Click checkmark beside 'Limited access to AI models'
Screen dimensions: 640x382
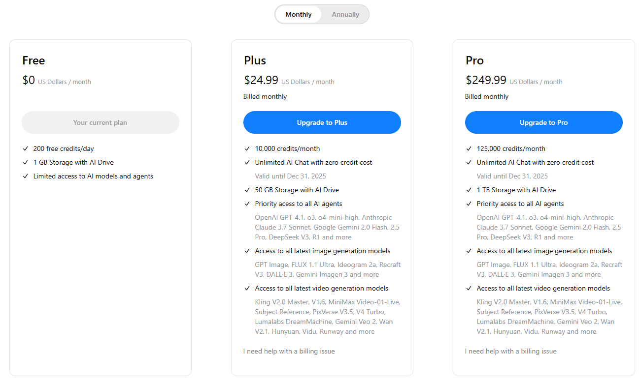26,176
